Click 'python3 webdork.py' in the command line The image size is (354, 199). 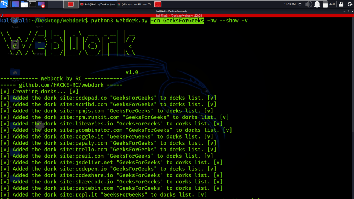[x=119, y=21]
